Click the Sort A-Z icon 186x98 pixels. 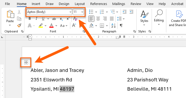point(114,26)
